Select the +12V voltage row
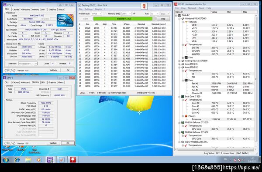 pos(223,28)
